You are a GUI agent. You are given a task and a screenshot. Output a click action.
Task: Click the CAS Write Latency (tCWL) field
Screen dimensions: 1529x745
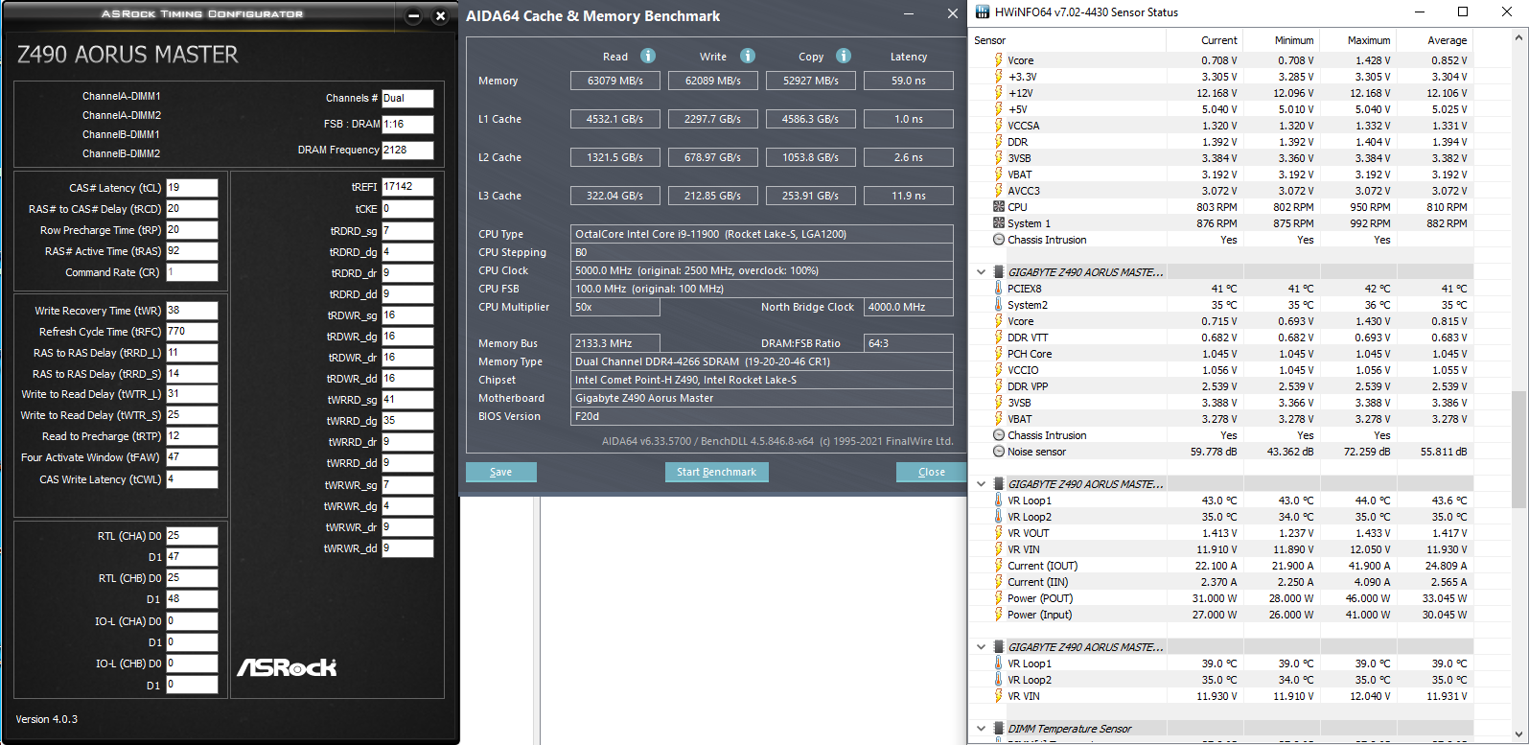pos(192,479)
